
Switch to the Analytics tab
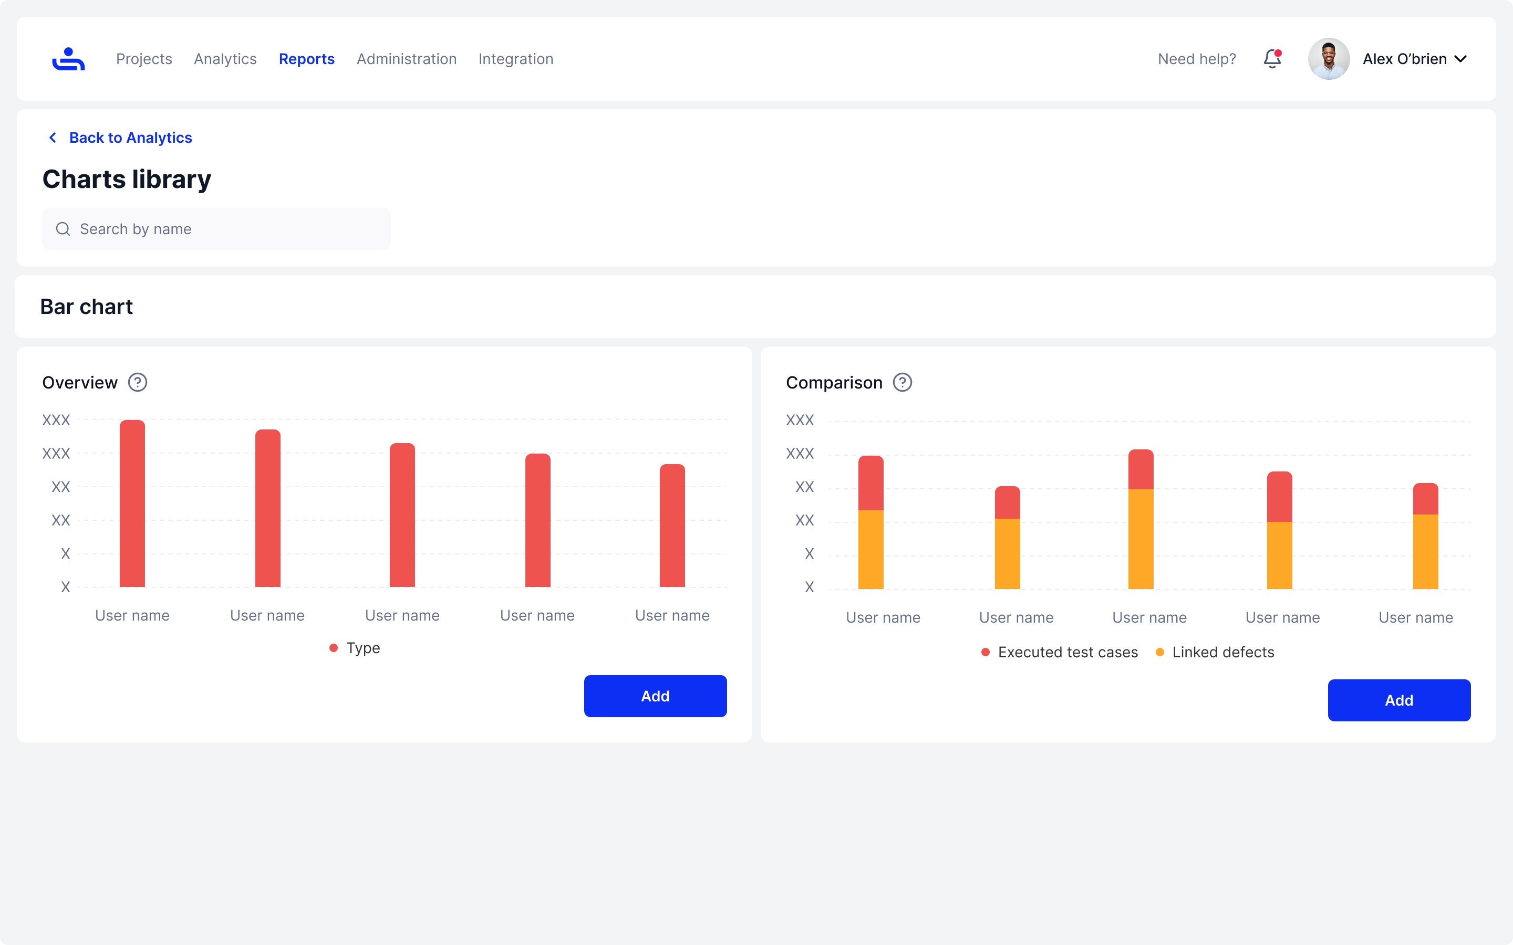225,59
